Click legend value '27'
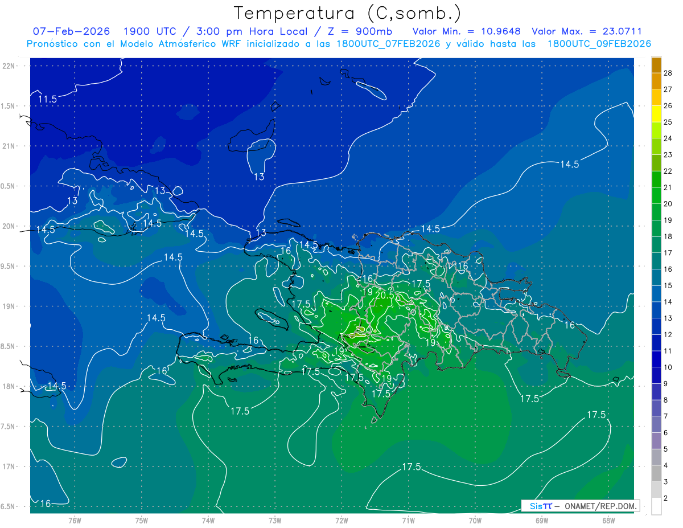 (x=668, y=89)
